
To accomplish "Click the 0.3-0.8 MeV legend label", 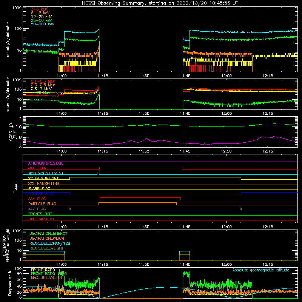I will (x=43, y=85).
